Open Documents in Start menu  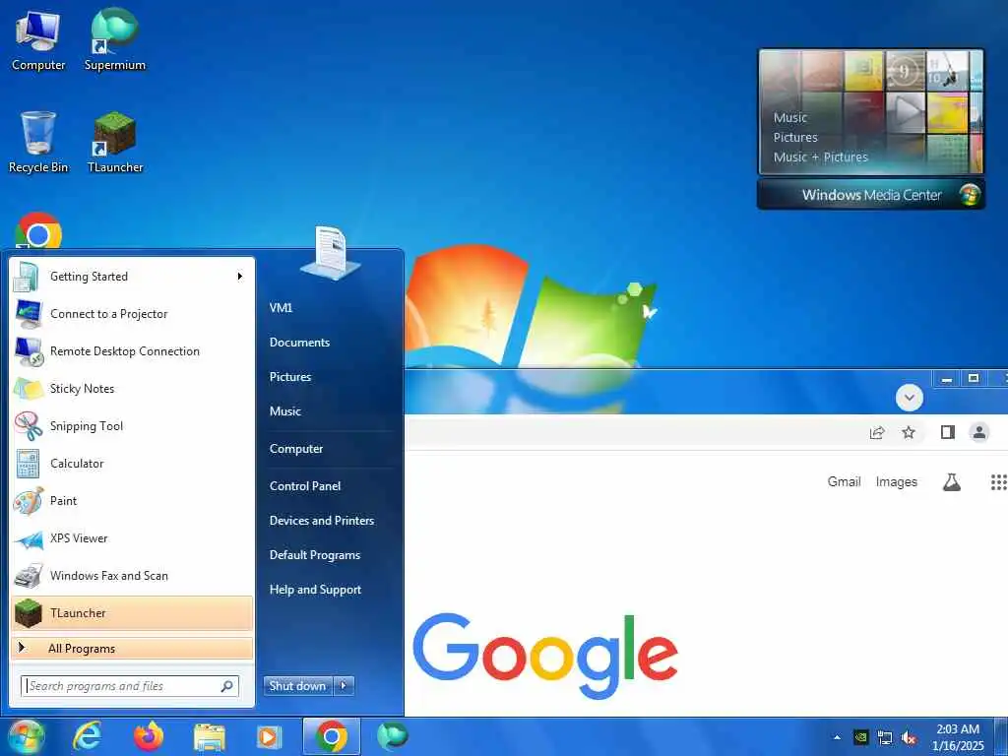(x=299, y=343)
